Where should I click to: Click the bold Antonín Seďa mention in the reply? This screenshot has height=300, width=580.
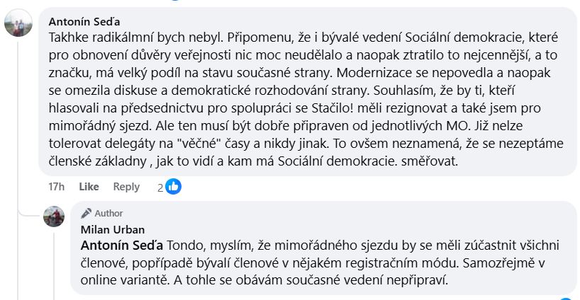coord(123,246)
